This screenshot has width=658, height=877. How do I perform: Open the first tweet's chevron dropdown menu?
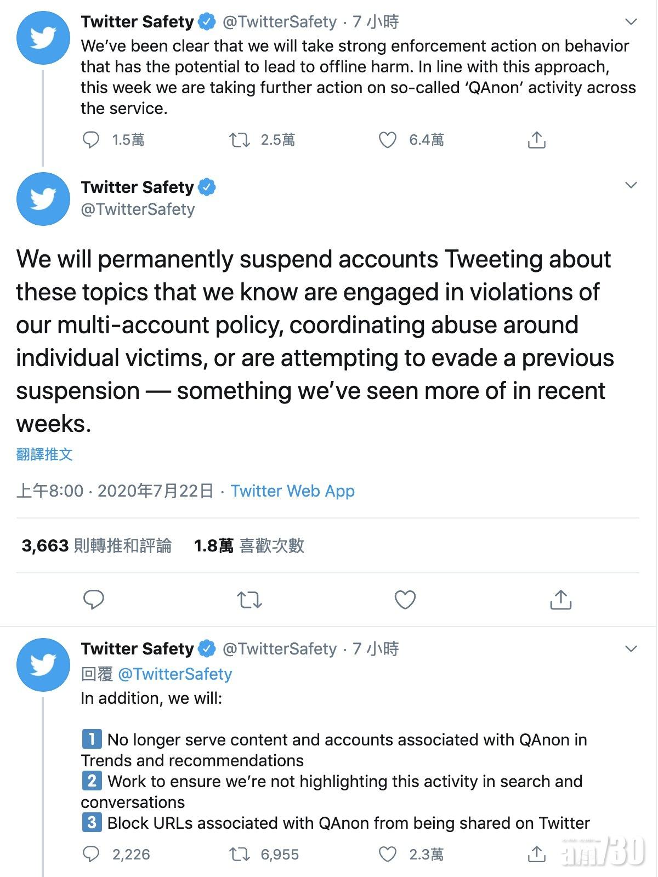tap(631, 22)
